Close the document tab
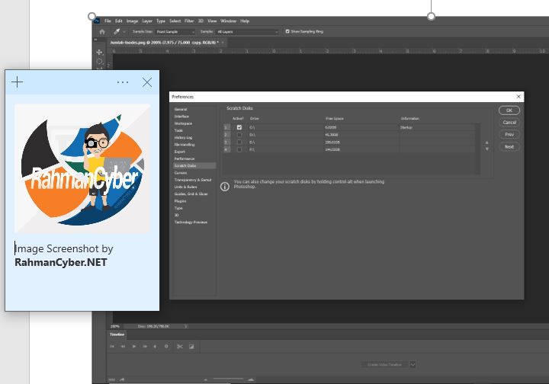Viewport: 549px width, 384px height. point(223,43)
